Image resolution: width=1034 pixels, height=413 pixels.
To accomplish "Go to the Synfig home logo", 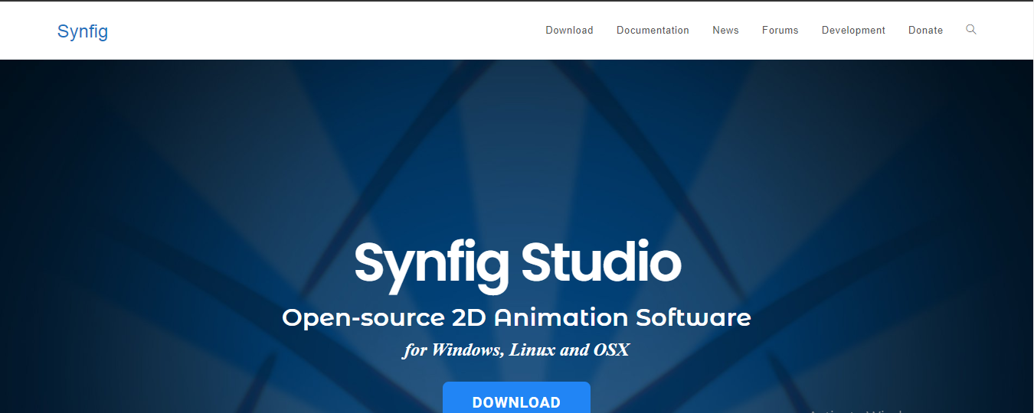I will 83,31.
